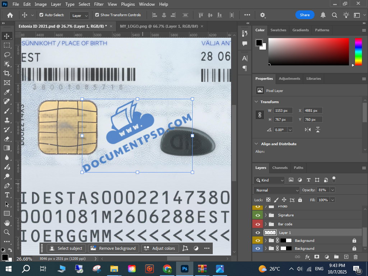Click the rainbow hue slider strip
368x276 pixels.
[358, 52]
